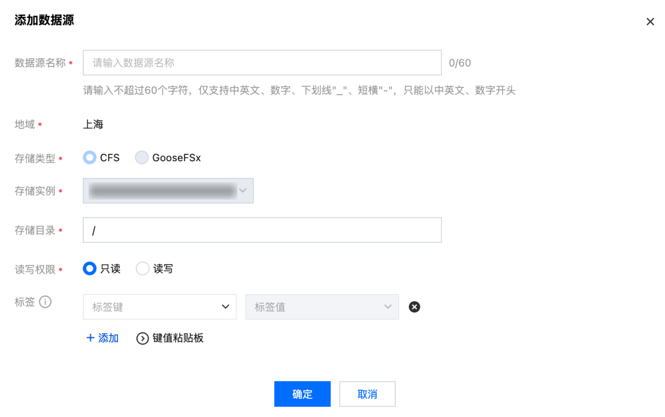Click the storage instance chevron arrow
Screen dimensions: 665x417
click(242, 190)
